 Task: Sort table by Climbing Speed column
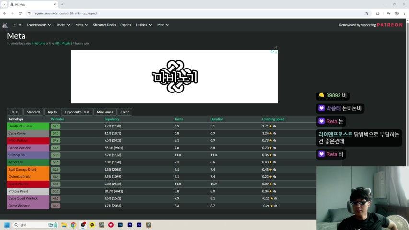pos(273,119)
